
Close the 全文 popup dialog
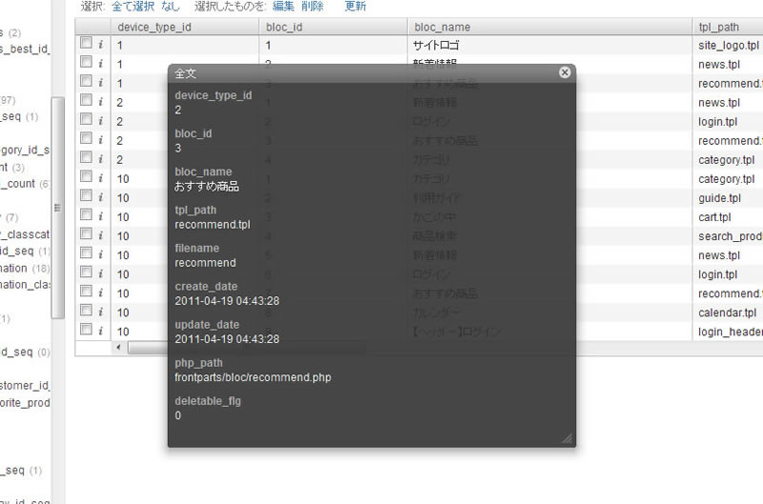tap(565, 72)
